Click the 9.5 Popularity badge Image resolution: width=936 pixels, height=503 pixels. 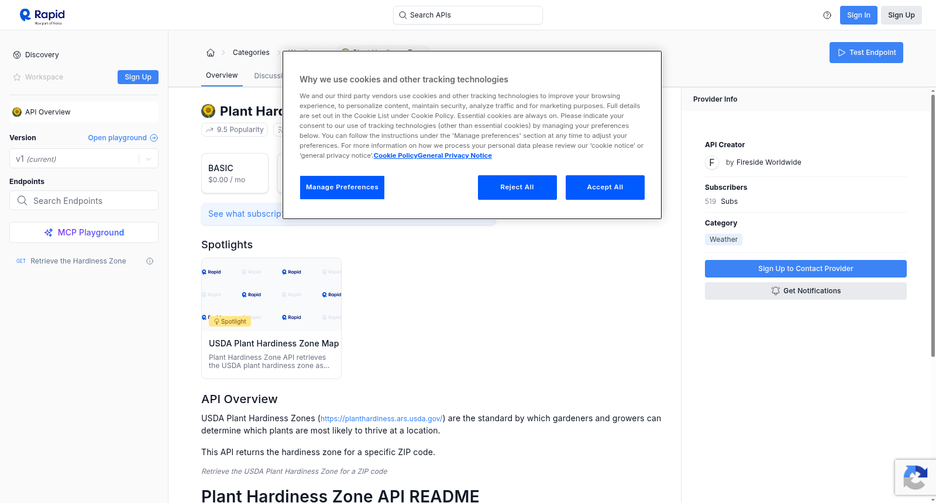[235, 130]
